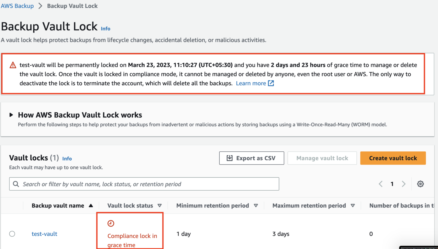This screenshot has height=249, width=438.
Task: Click the clock icon beside Compliance lock status
Action: (111, 223)
